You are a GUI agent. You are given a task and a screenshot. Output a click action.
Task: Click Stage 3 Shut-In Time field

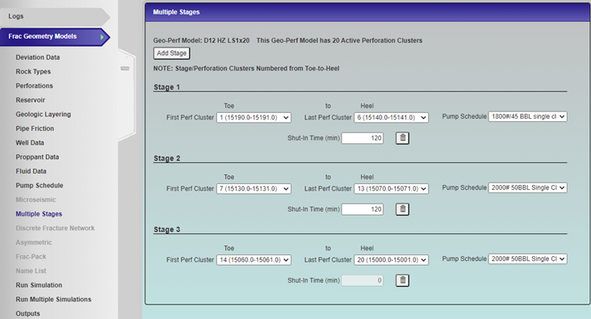[363, 280]
